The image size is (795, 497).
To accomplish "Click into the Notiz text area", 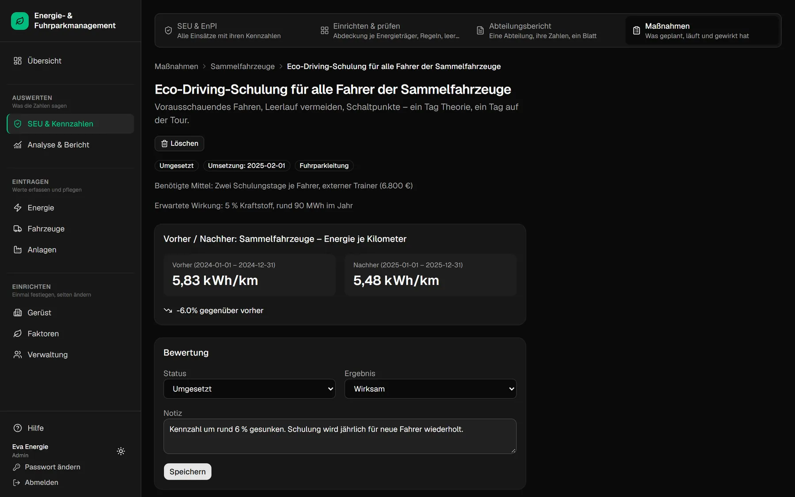I will [340, 436].
